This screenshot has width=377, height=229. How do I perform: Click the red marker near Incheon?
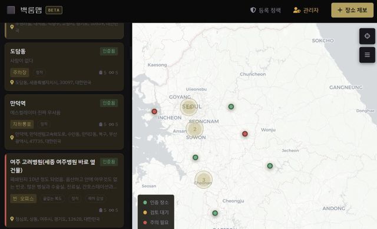click(x=154, y=111)
